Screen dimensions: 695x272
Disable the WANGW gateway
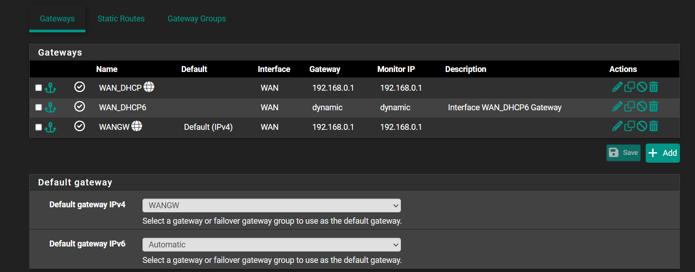(x=642, y=126)
